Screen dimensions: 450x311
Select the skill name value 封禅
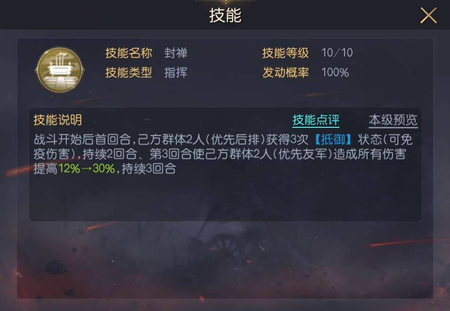point(176,53)
